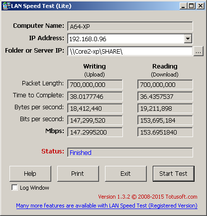207x216 pixels.
Task: Click the Version 1.3.2 Totusoft.com text
Action: click(148, 197)
